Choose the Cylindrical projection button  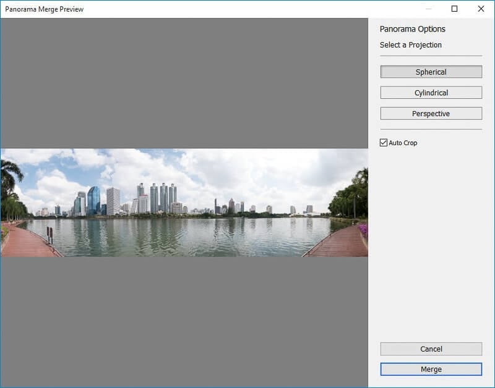(x=431, y=93)
